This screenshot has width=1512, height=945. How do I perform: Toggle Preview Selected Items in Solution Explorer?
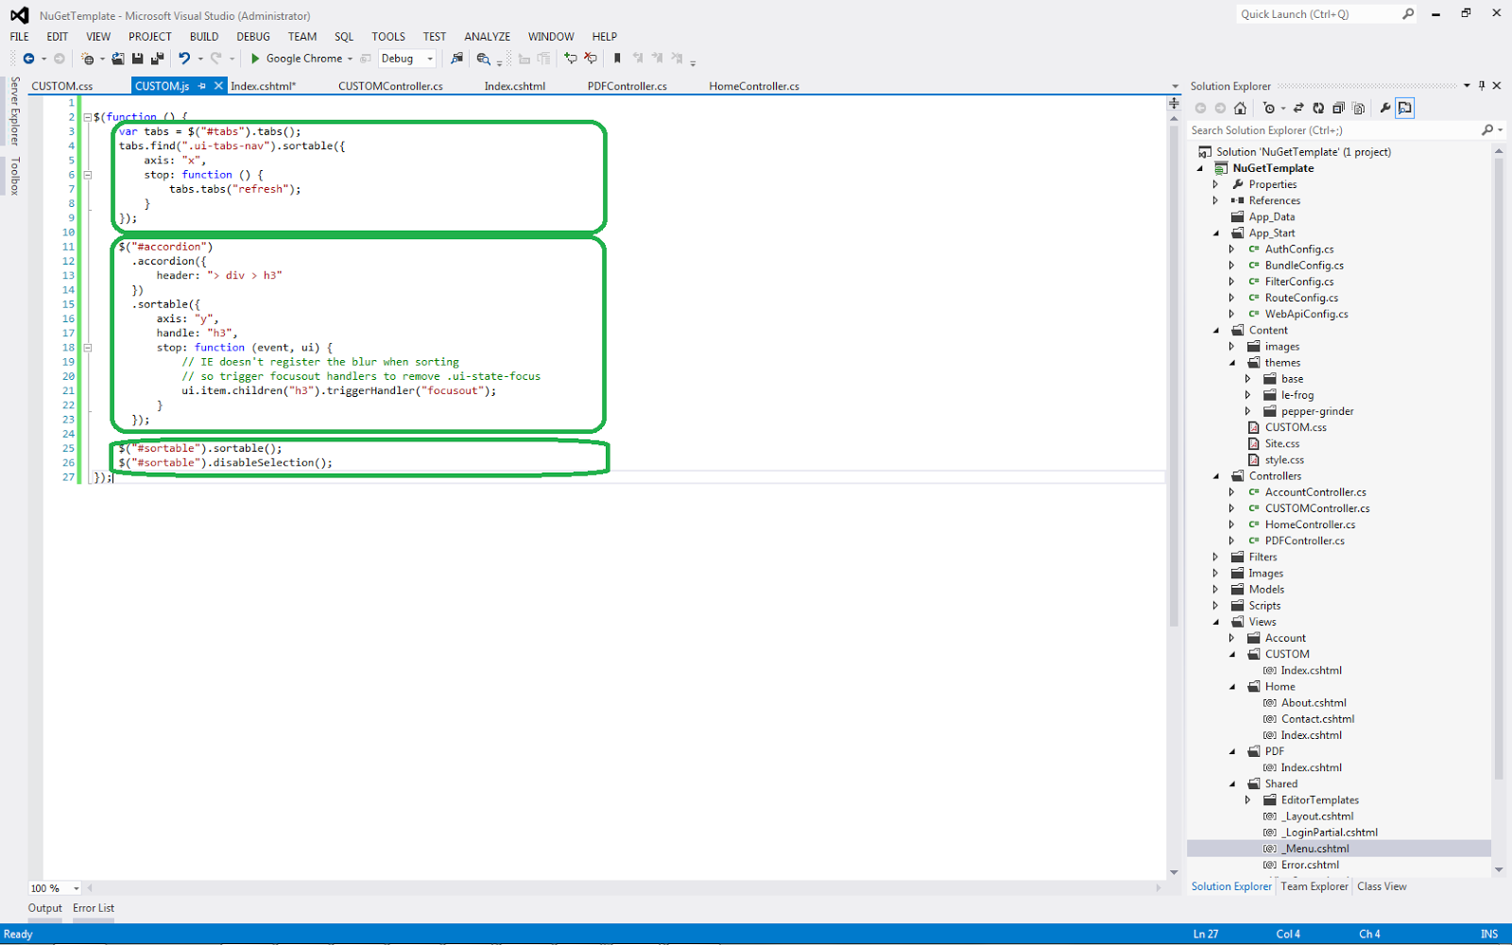coord(1405,108)
